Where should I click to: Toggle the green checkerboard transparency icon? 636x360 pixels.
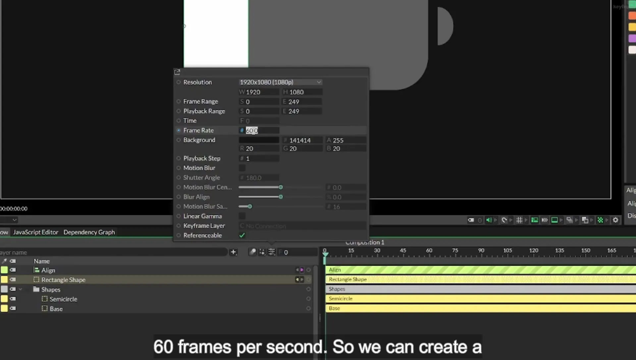600,220
